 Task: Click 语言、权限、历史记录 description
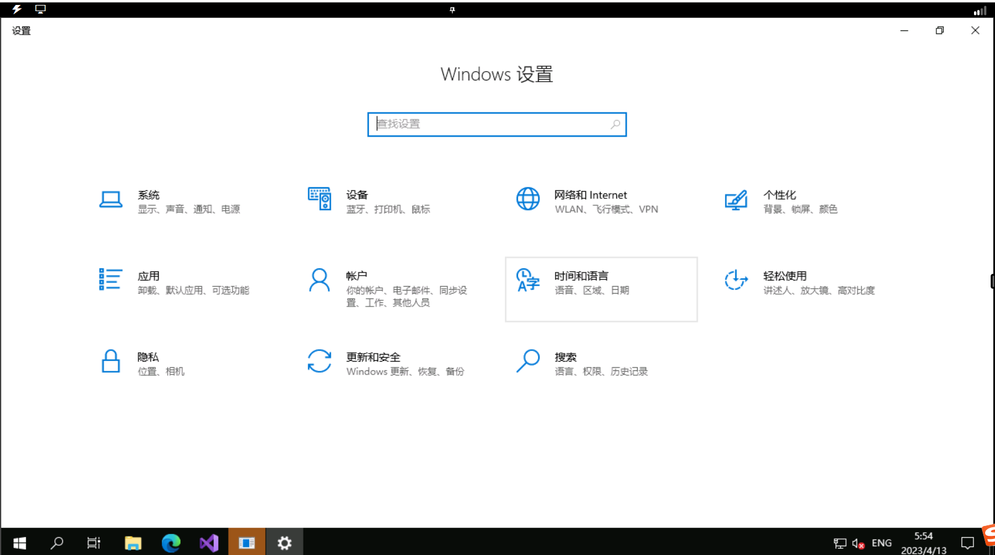coord(601,371)
